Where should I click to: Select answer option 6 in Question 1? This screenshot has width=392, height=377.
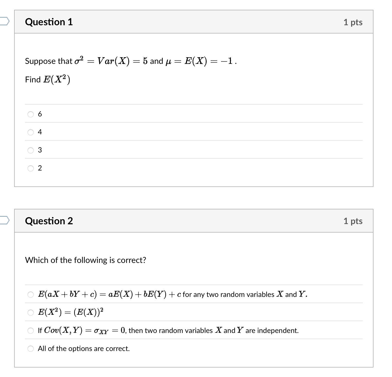[31, 114]
